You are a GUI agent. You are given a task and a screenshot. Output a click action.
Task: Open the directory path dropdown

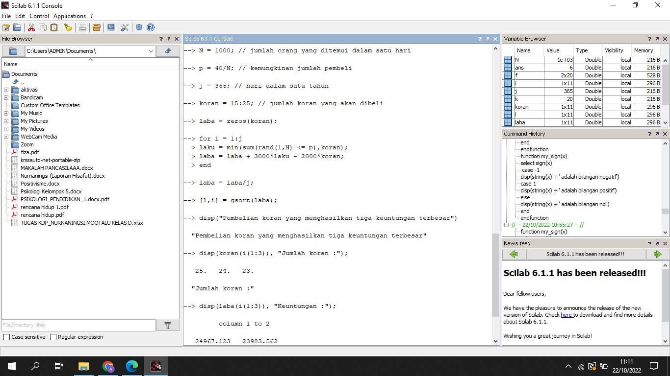click(151, 51)
